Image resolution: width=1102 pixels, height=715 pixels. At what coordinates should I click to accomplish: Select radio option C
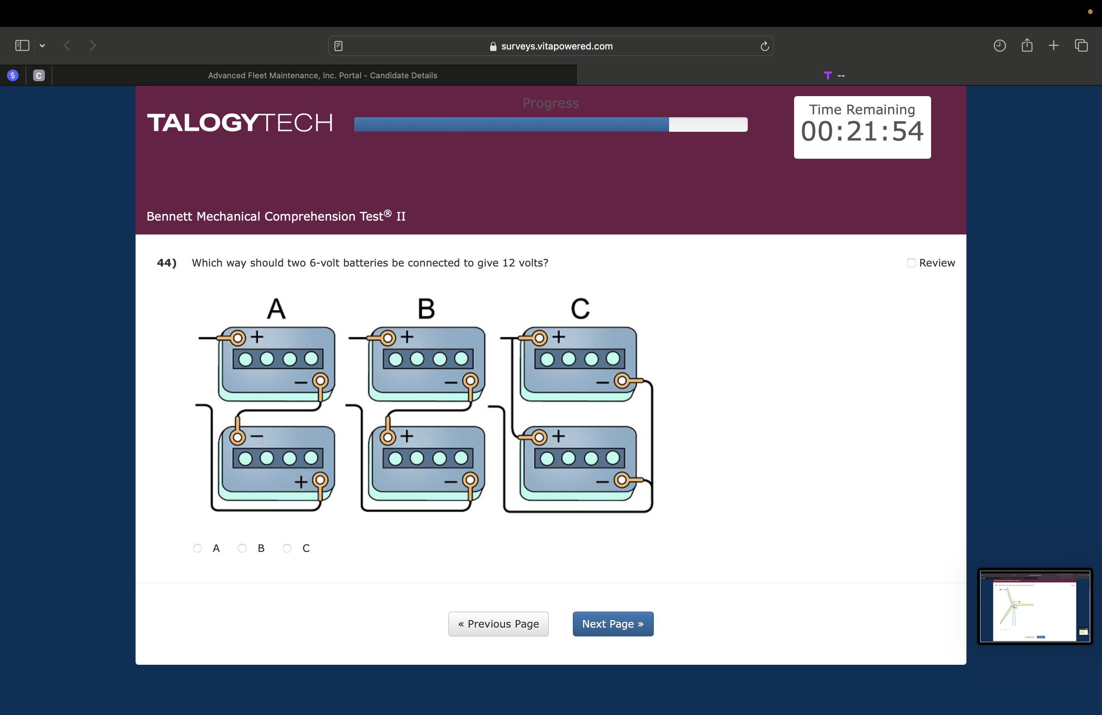pos(287,548)
